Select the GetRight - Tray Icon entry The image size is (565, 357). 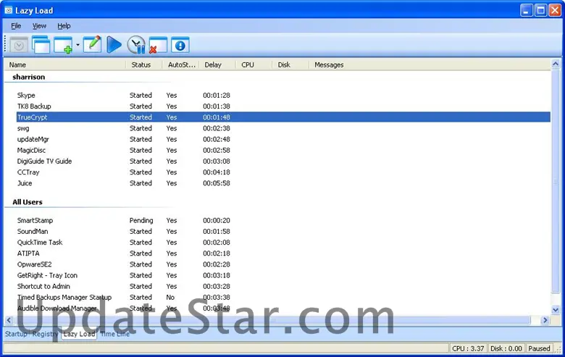[x=47, y=275]
